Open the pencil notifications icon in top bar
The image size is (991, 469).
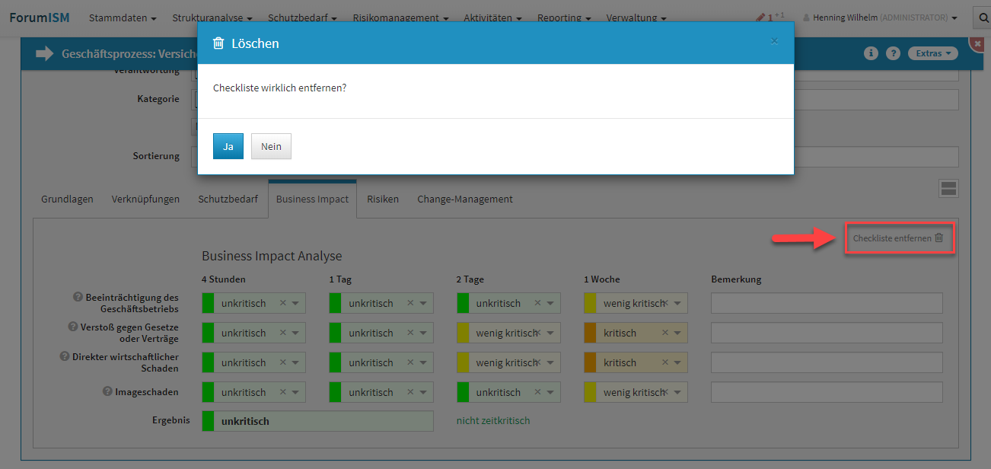(x=761, y=18)
